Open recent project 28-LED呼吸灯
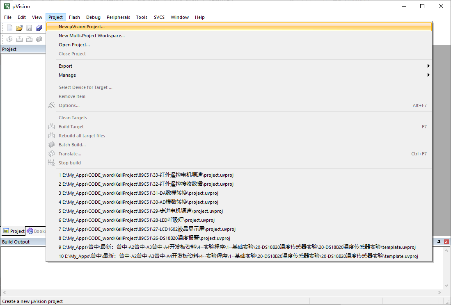Viewport: 451px width, 305px height. pos(239,220)
